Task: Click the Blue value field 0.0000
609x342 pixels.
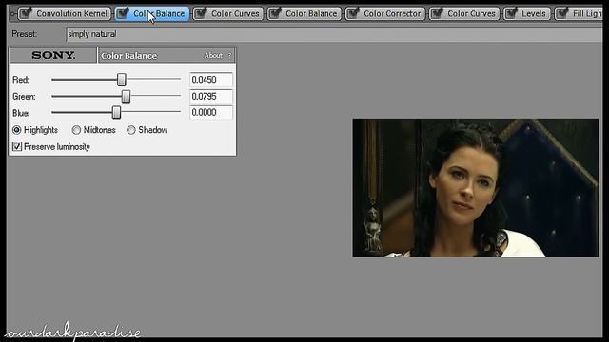Action: click(x=211, y=112)
